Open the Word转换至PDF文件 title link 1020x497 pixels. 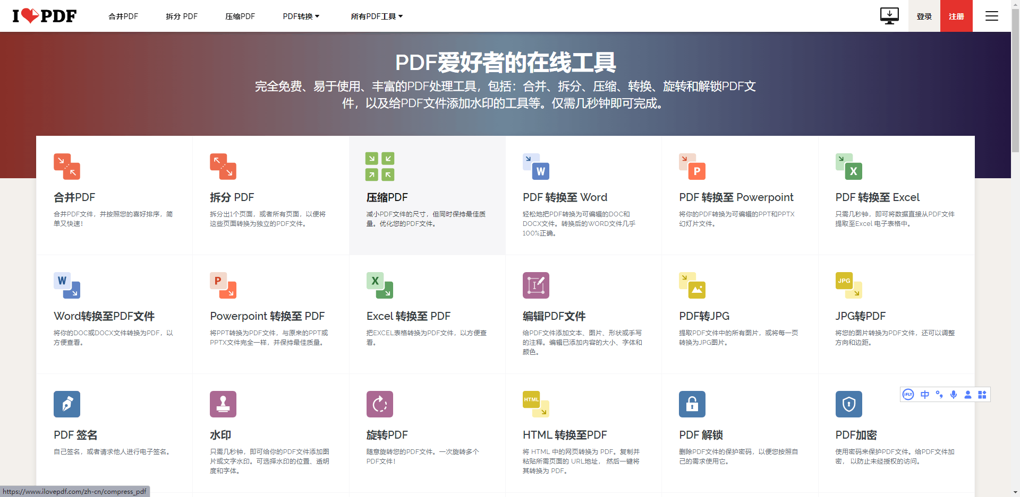click(104, 316)
